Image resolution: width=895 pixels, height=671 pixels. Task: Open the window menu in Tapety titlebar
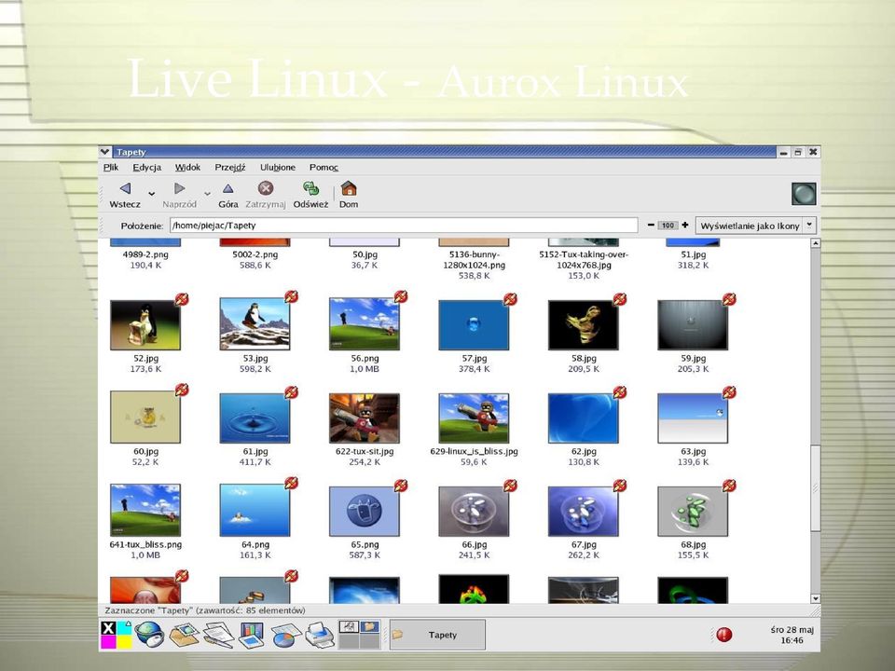pos(105,152)
